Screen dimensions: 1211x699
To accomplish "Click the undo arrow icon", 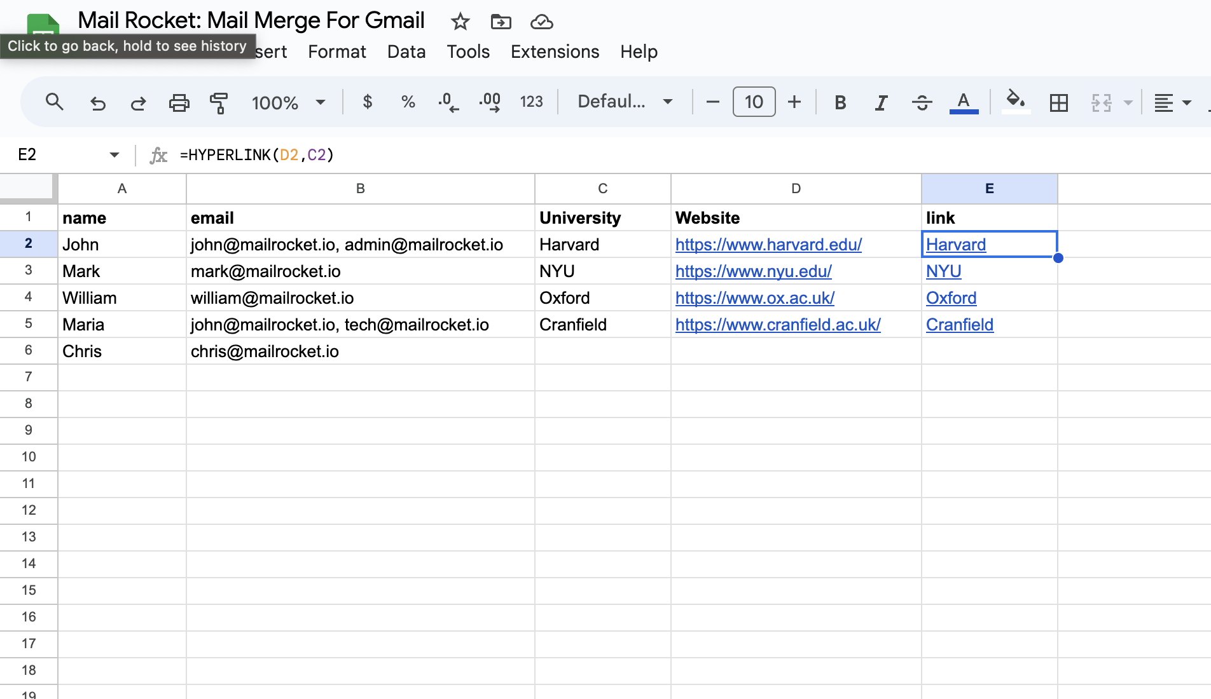I will (97, 102).
